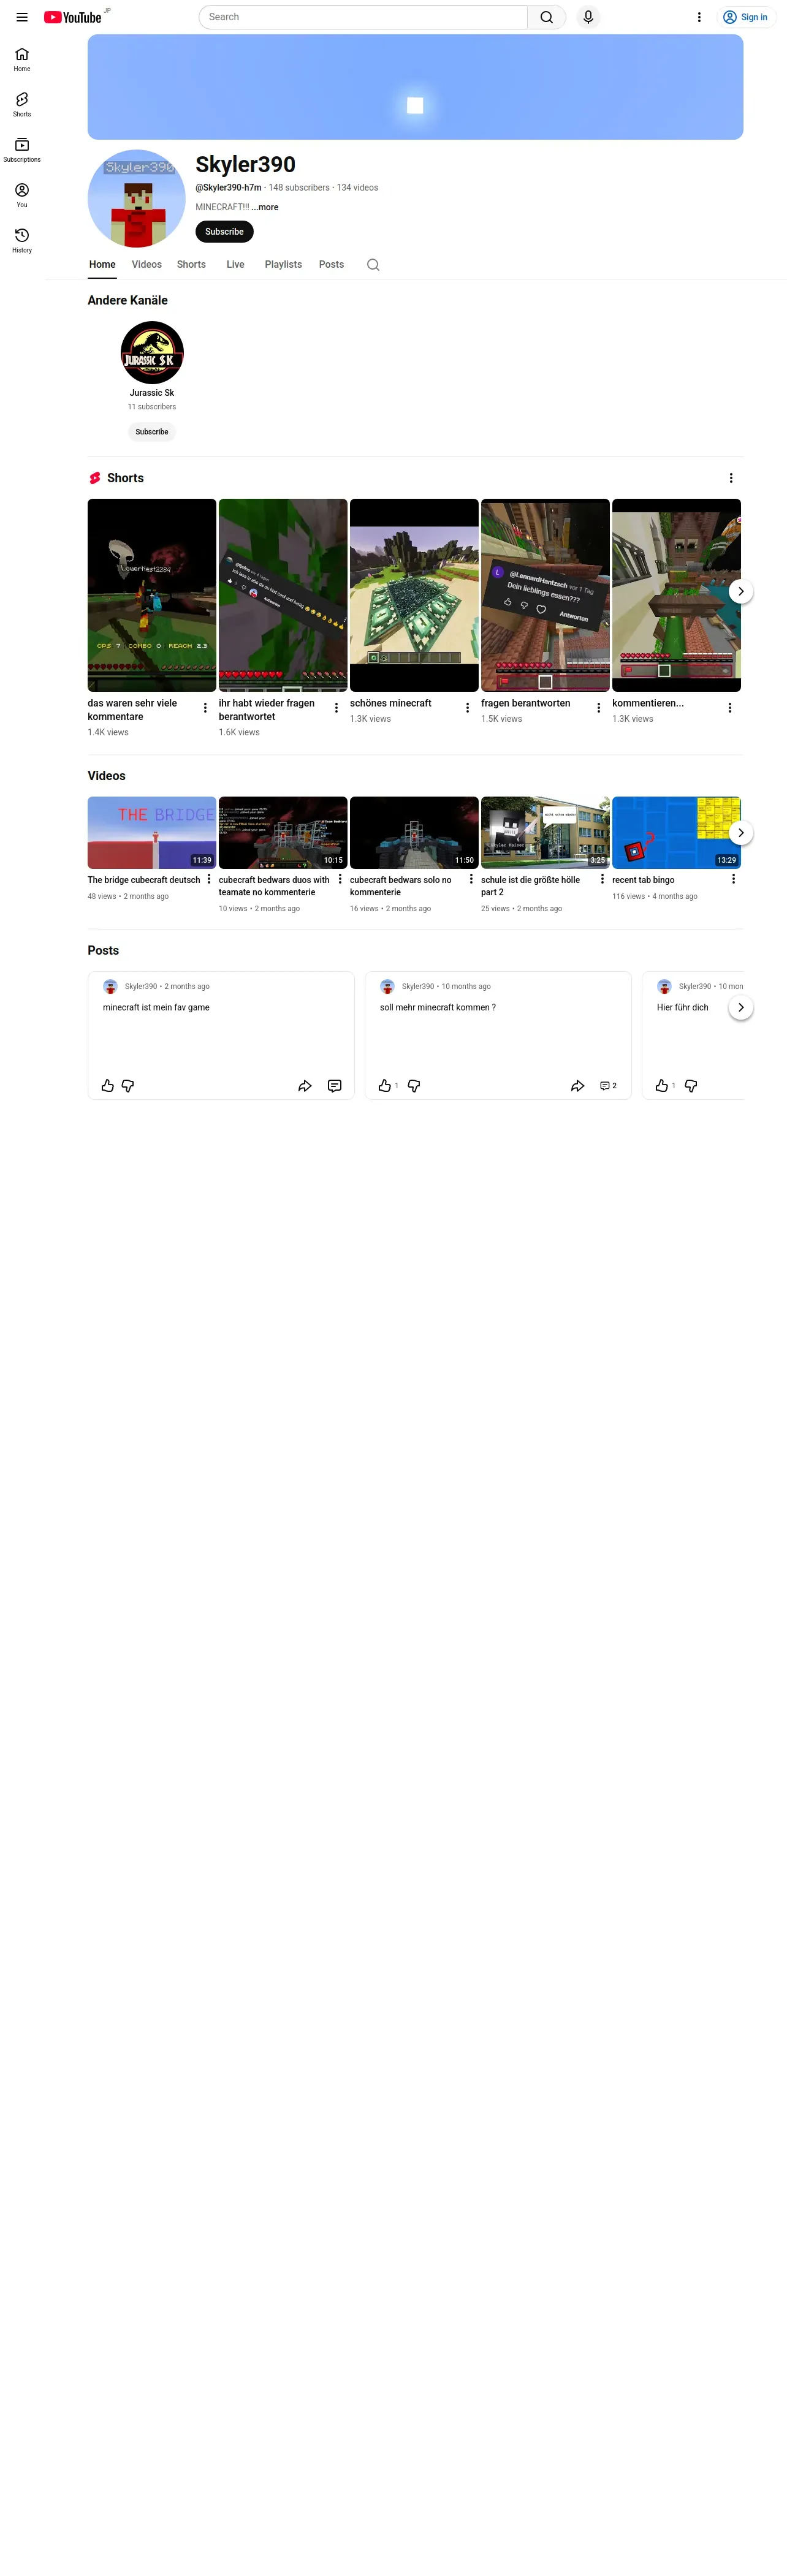The height and width of the screenshot is (2576, 787).
Task: Click the Sign in button
Action: [x=746, y=17]
